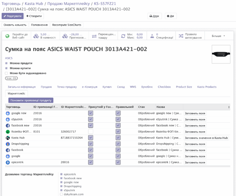236x196 pixels.
Task: Click the epicentrk merchant icon
Action: pyautogui.click(x=8, y=162)
